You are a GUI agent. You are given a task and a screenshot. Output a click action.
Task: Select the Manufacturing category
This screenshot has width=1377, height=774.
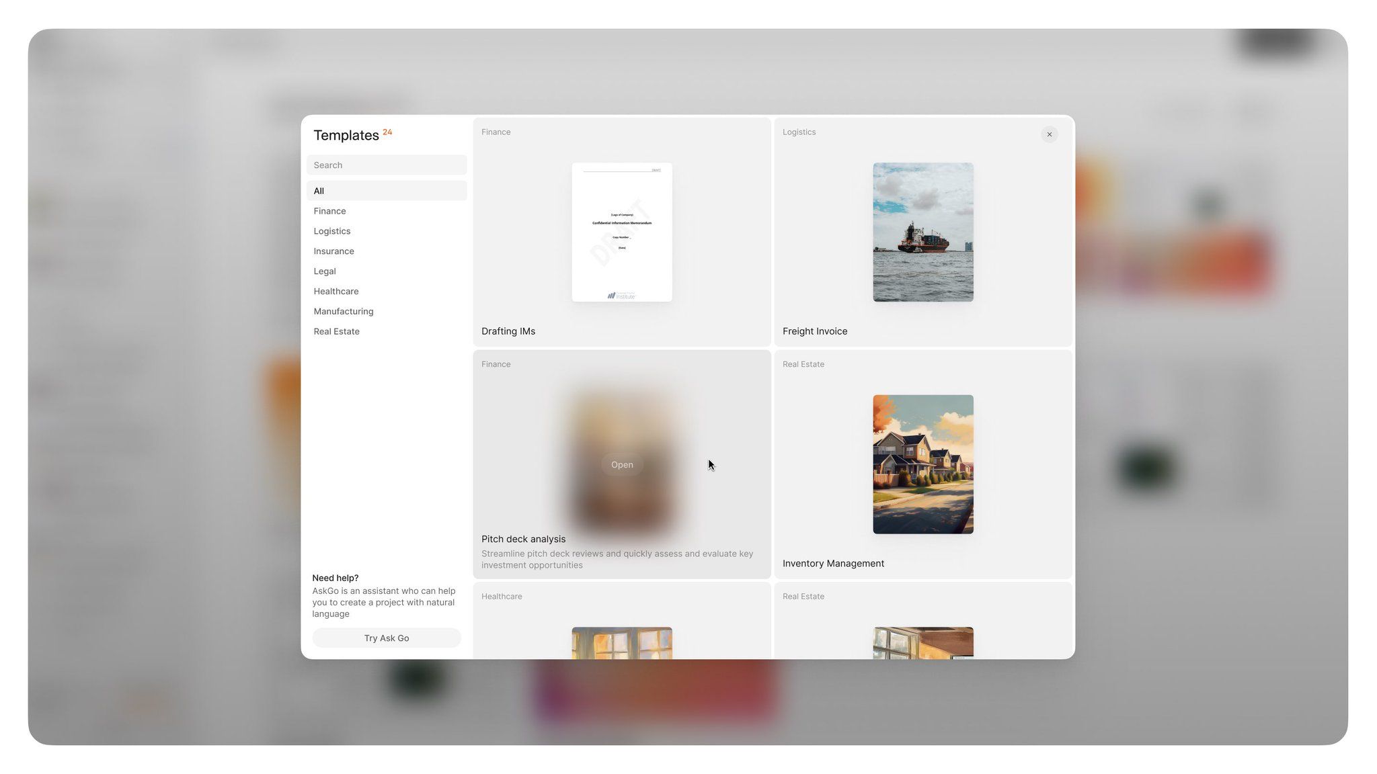(x=343, y=312)
